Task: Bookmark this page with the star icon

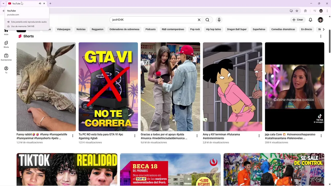Action: (x=297, y=11)
